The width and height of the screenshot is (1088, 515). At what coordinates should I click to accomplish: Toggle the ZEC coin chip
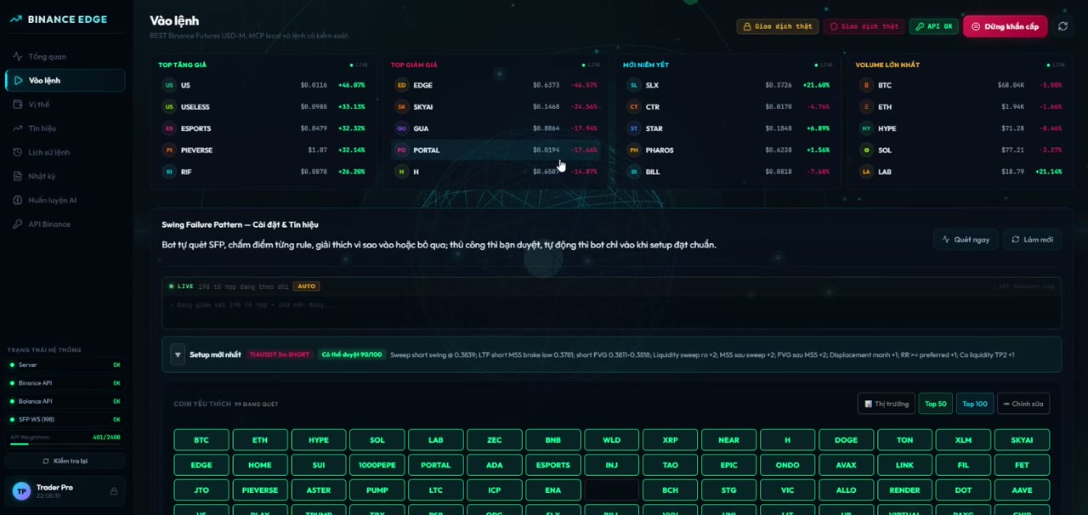495,440
